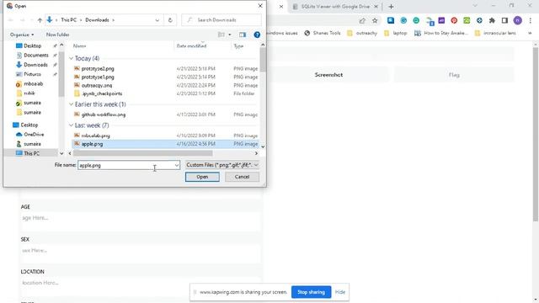Click Stop sharing button
This screenshot has height=303, width=539.
tap(311, 292)
